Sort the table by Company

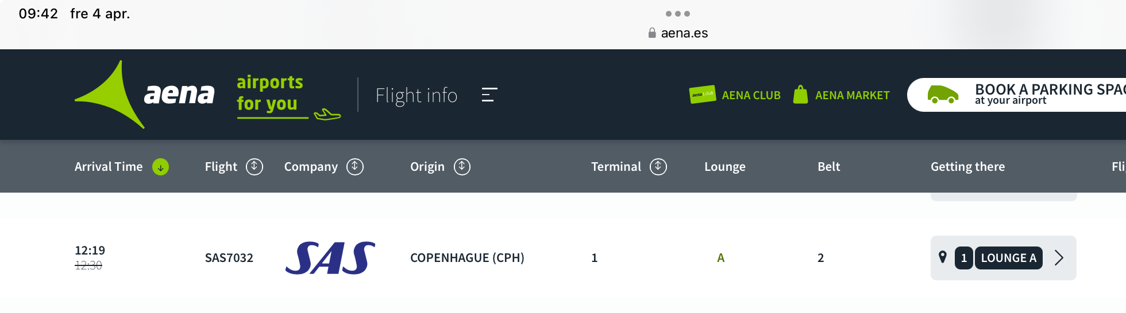[355, 167]
